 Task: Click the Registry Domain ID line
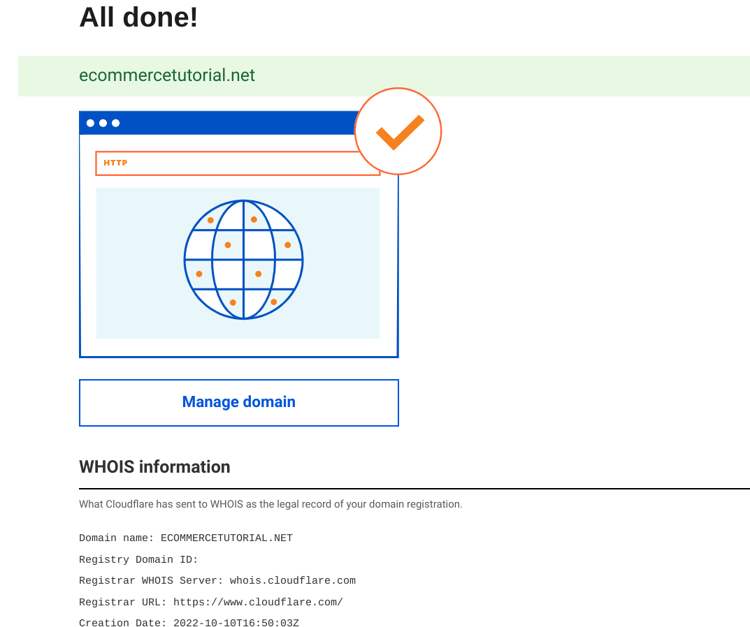pos(138,560)
